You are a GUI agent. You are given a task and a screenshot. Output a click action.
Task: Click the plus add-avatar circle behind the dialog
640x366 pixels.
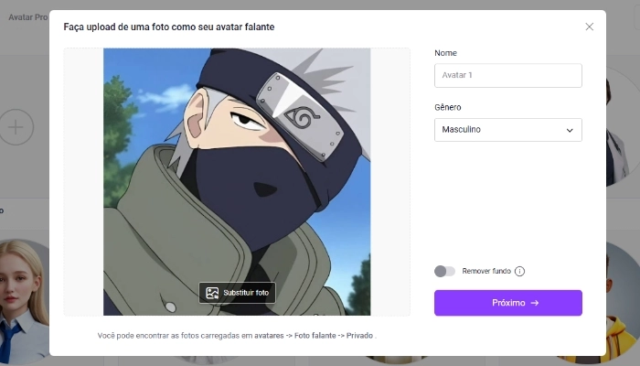[x=16, y=127]
